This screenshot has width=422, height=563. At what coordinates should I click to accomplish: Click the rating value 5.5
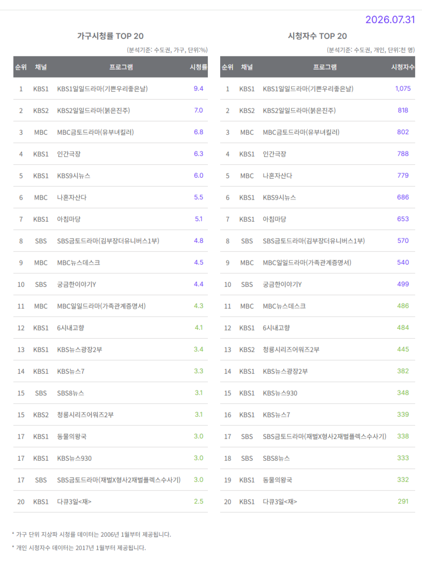click(198, 197)
